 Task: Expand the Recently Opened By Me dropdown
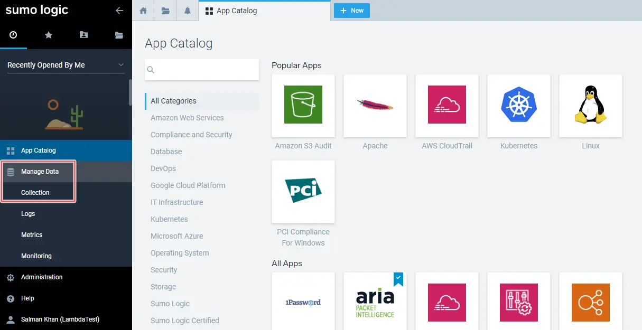pyautogui.click(x=66, y=65)
